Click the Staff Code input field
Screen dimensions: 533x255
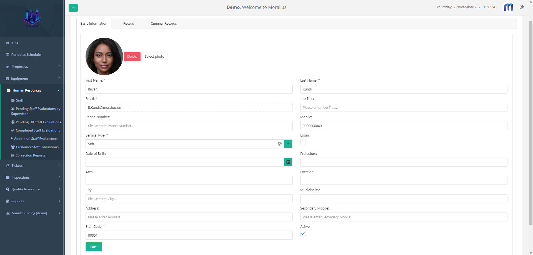189,235
